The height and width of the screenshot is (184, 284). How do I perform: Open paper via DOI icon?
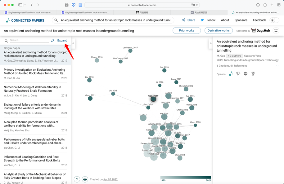coord(246,74)
